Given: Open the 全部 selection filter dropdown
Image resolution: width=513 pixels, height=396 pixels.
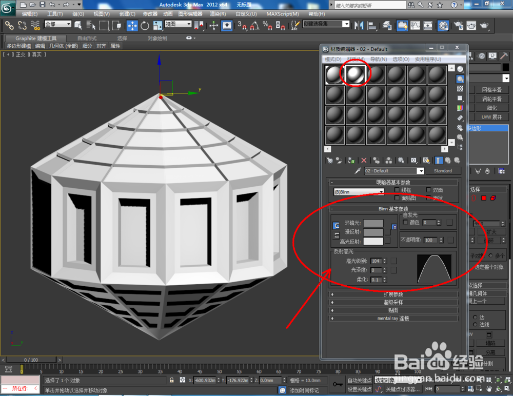Looking at the screenshot, I should click(58, 24).
